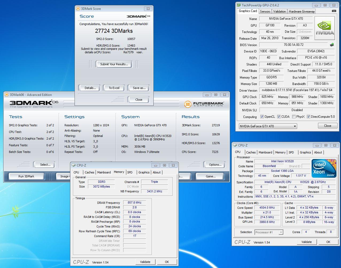Open Graphics tab in right CPU-Z window
341x268 pixels.
pos(305,152)
